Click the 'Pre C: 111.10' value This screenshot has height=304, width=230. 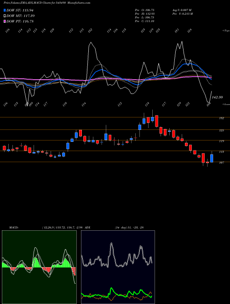[x=144, y=21]
